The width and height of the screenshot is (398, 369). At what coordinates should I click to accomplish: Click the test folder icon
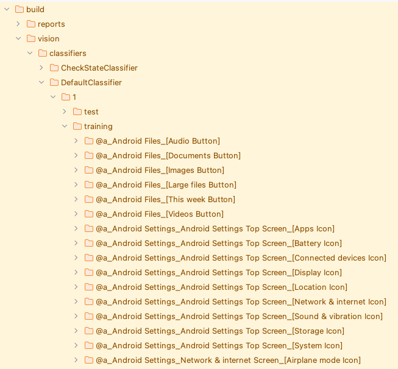point(77,112)
